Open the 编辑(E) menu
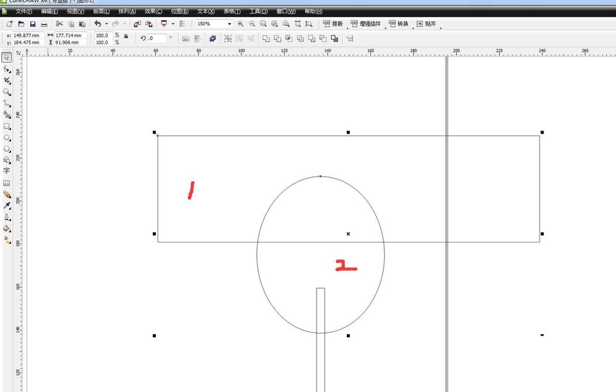This screenshot has width=616, height=392. click(49, 11)
